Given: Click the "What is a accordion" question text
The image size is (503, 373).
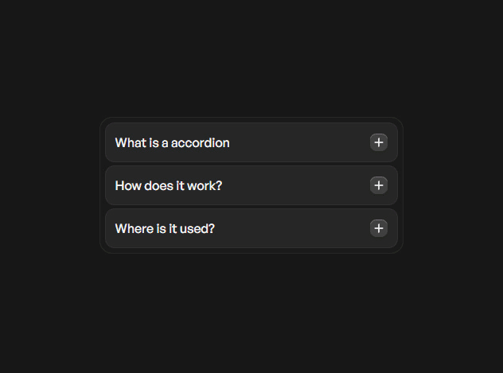Looking at the screenshot, I should click(x=172, y=143).
